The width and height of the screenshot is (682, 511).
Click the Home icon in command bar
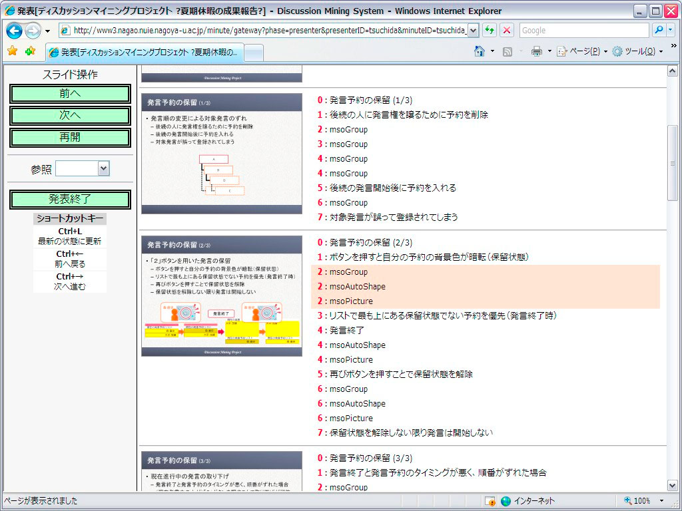[x=480, y=51]
